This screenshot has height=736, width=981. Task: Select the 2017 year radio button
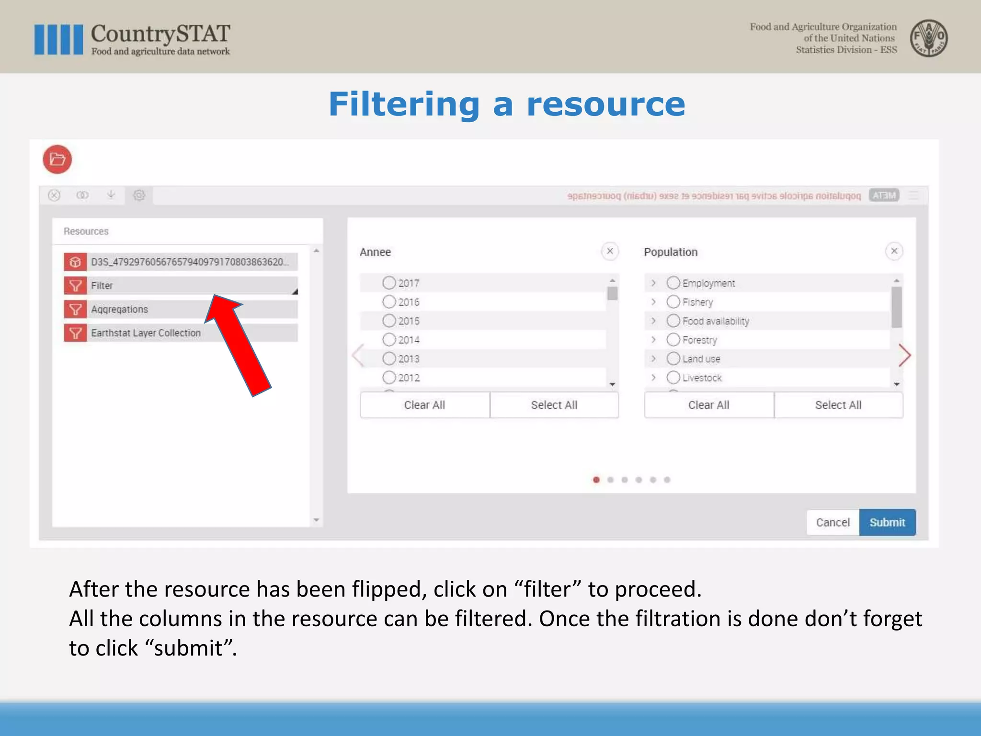click(x=389, y=283)
